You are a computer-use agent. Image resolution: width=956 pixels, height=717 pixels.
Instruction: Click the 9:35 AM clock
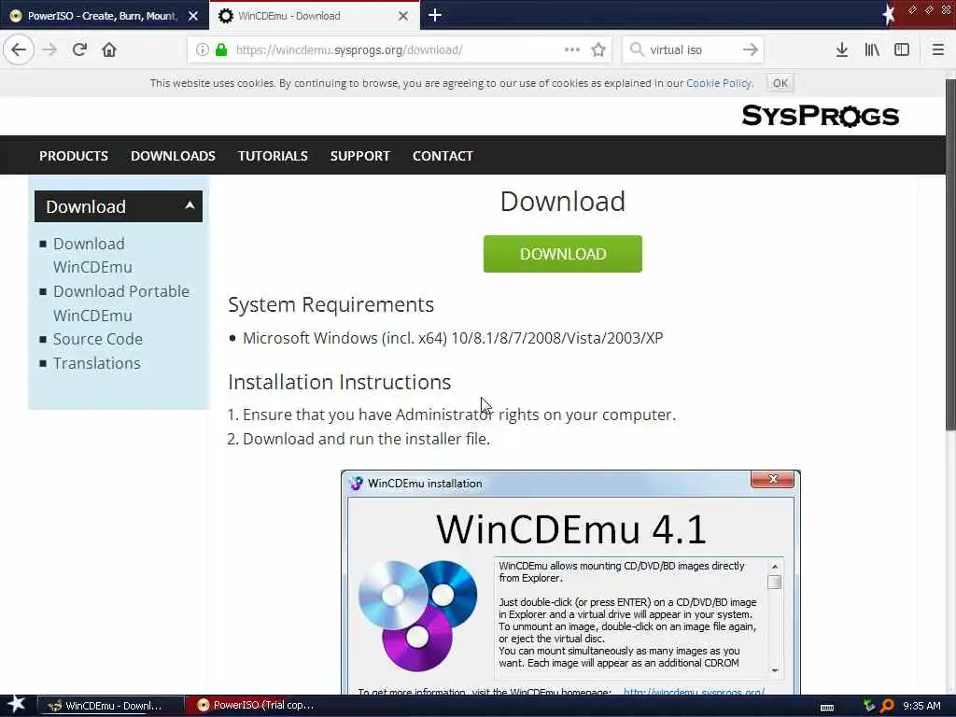tap(921, 706)
